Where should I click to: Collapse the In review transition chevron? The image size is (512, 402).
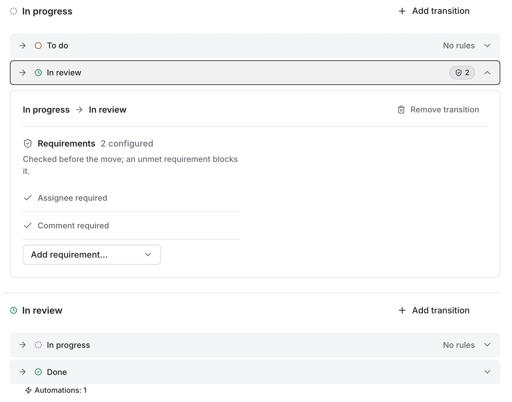pyautogui.click(x=487, y=73)
